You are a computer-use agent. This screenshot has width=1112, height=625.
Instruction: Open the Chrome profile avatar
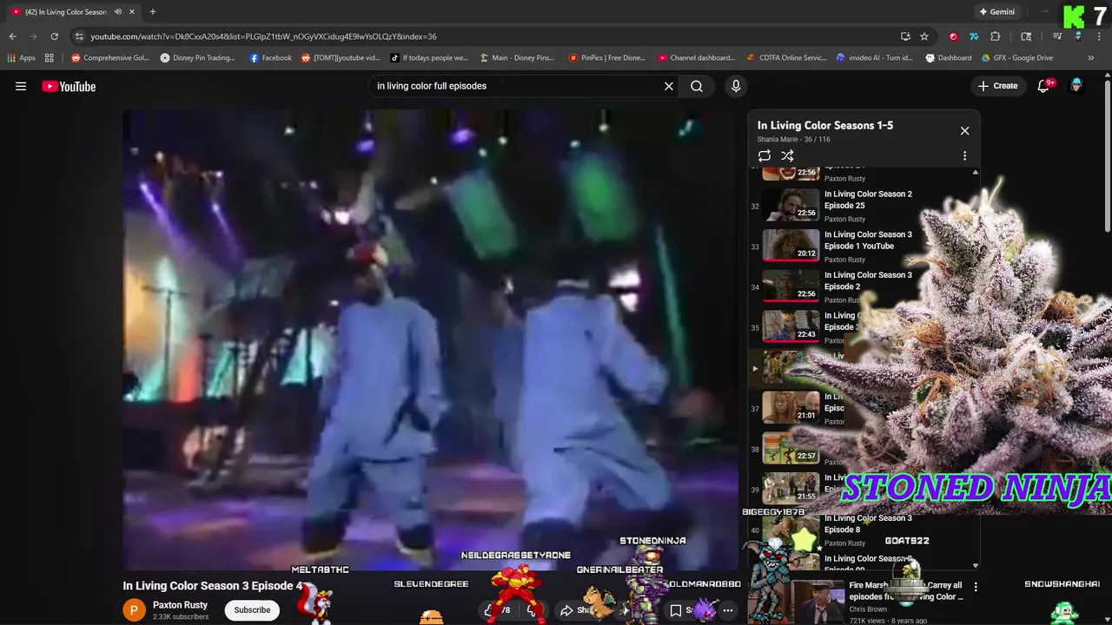(1078, 36)
